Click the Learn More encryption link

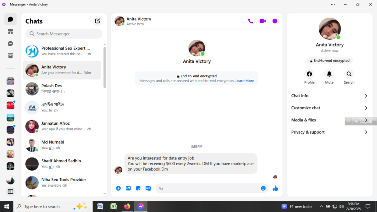[x=244, y=81]
